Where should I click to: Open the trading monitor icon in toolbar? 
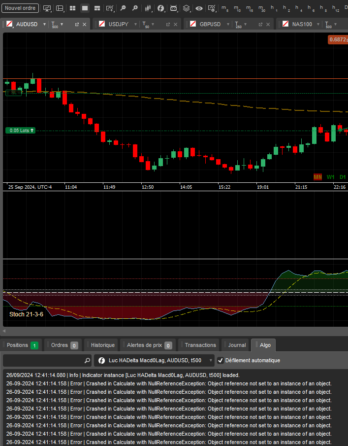click(x=47, y=8)
